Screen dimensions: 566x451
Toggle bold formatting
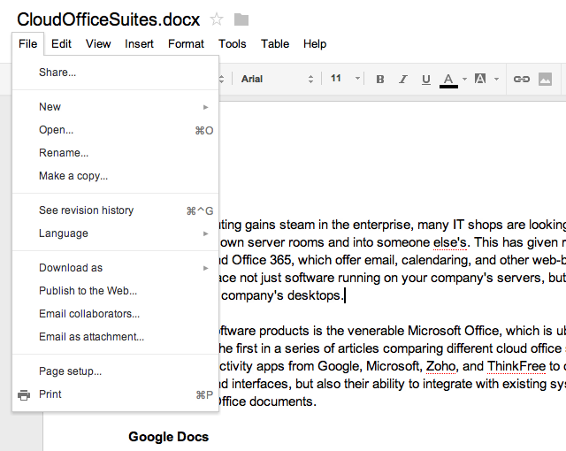point(379,79)
